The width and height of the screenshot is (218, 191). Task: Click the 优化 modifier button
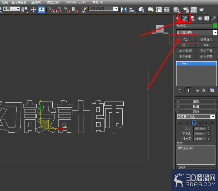coord(185,45)
